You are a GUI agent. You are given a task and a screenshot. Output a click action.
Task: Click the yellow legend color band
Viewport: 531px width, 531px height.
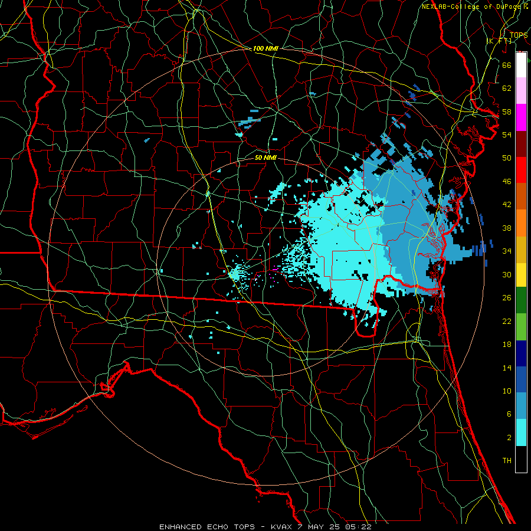pyautogui.click(x=521, y=274)
